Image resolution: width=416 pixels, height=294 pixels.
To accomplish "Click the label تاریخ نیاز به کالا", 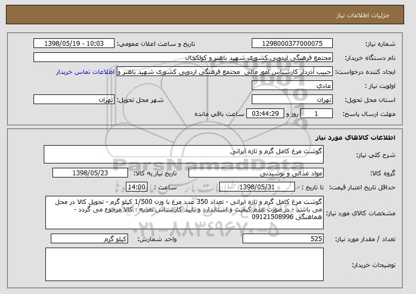I will [155, 173].
